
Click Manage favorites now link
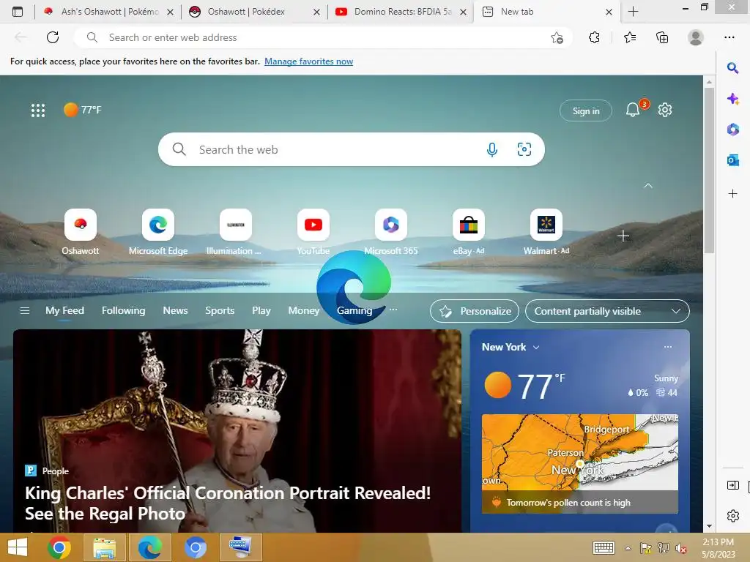click(x=308, y=61)
